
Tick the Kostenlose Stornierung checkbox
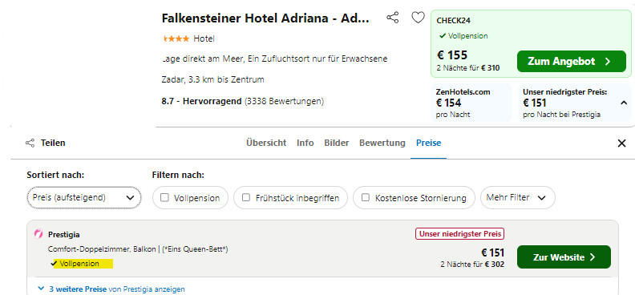pos(366,198)
